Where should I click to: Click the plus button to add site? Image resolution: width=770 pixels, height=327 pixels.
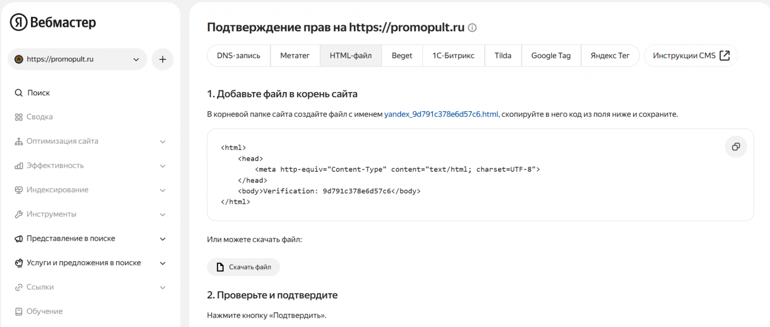coord(162,59)
